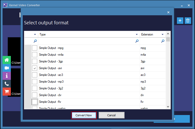Open the shopping cart buy icon
The height and width of the screenshot is (129, 195).
(7, 92)
